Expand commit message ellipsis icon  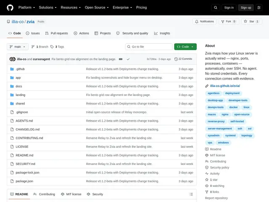click(x=121, y=59)
